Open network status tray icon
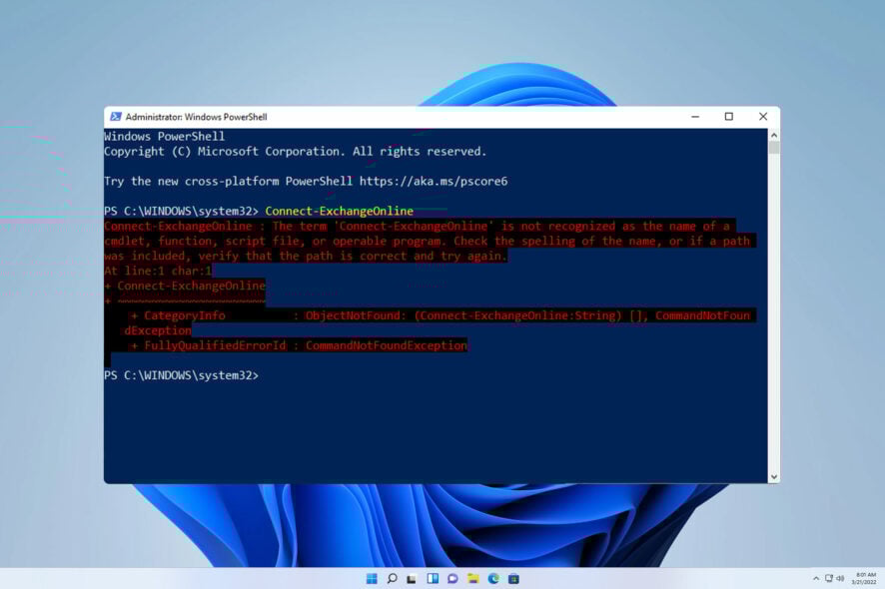This screenshot has height=589, width=885. [x=828, y=578]
